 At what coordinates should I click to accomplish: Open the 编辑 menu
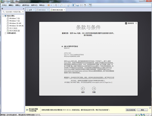pos(11,5)
